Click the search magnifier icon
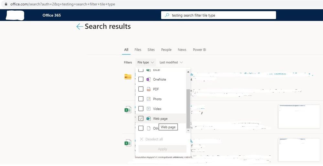 pos(167,15)
